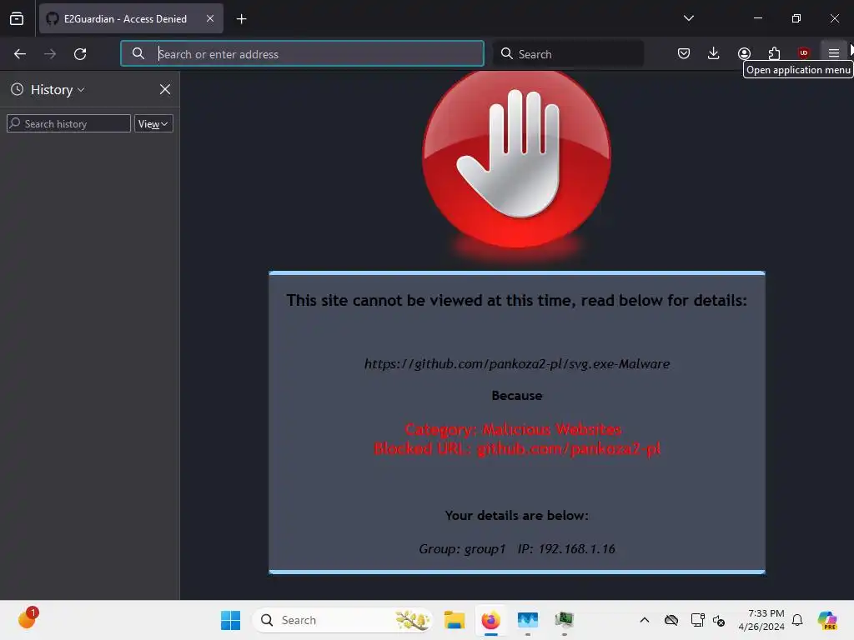
Task: Open the Pocket save icon
Action: [684, 53]
